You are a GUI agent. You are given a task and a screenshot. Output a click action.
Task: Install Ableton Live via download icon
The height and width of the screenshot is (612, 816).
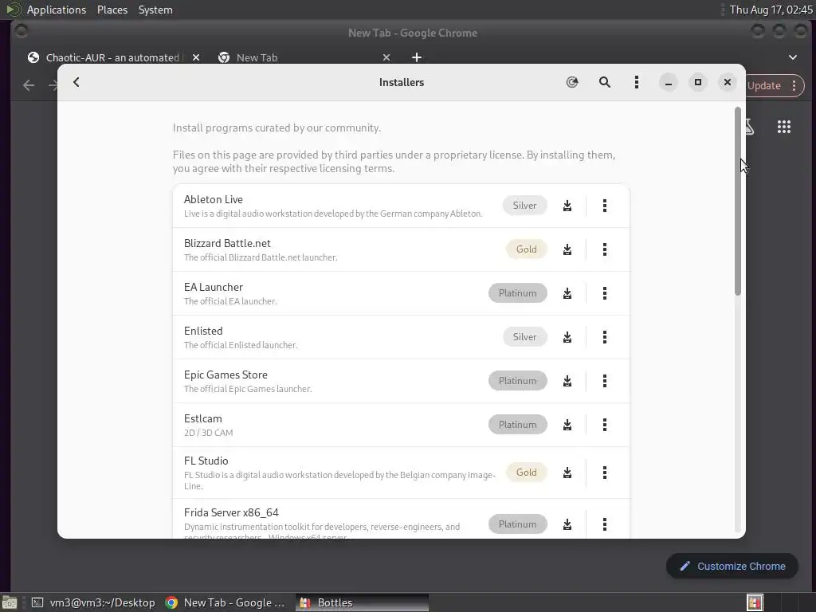point(567,206)
